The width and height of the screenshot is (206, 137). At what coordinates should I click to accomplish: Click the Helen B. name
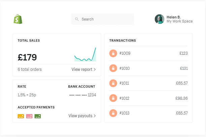point(174,17)
